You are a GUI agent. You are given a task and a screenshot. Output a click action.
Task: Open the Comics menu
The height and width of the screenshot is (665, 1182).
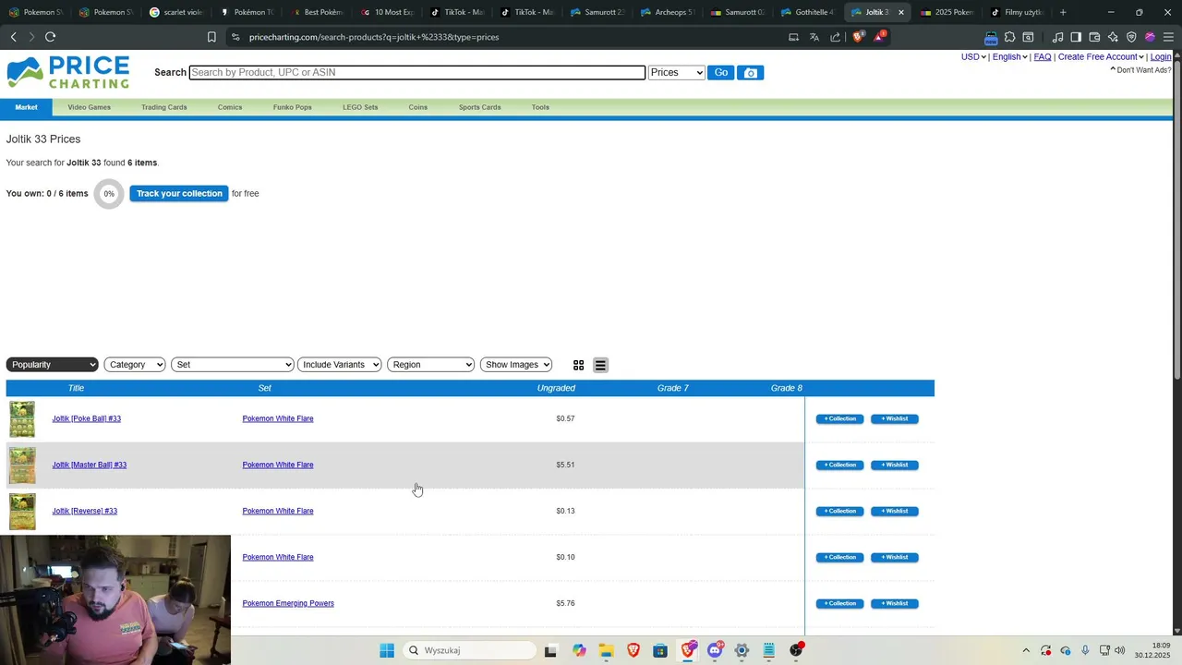[x=230, y=107]
